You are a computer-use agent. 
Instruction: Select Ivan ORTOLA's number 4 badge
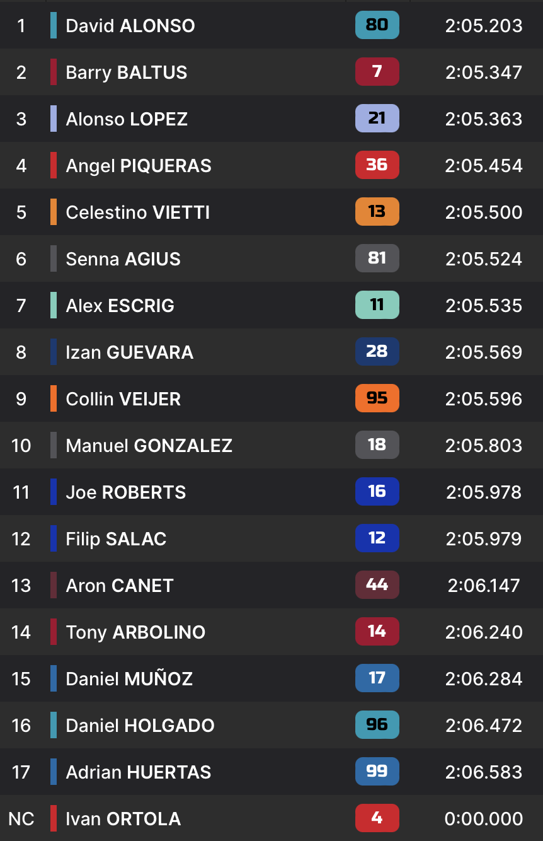[377, 818]
